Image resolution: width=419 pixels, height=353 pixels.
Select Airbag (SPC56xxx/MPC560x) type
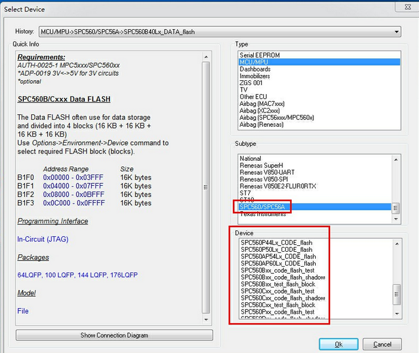[x=319, y=117]
